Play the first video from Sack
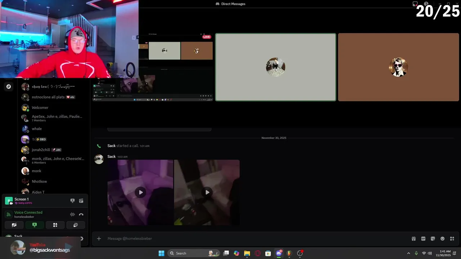Viewport: 461px width, 259px height. 140,192
